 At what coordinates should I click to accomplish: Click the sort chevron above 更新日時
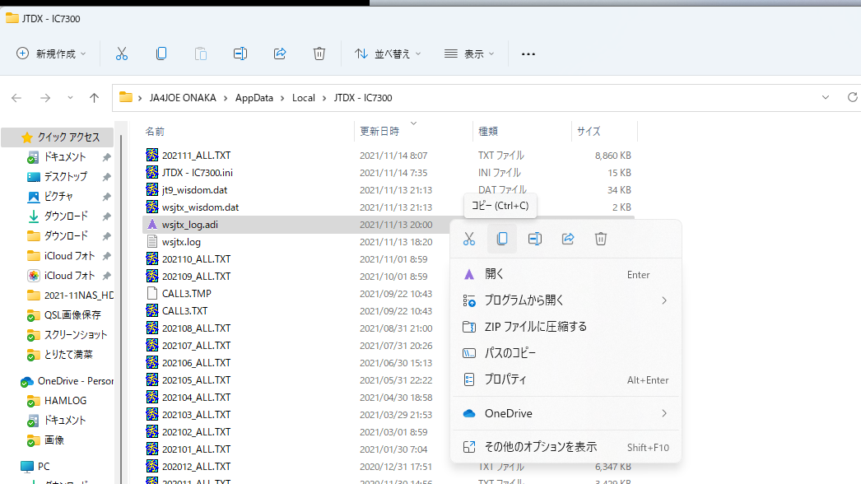point(413,123)
